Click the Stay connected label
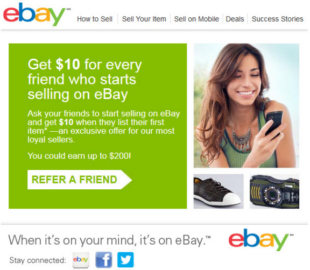Screen dimensions: 310x270 [x=38, y=260]
